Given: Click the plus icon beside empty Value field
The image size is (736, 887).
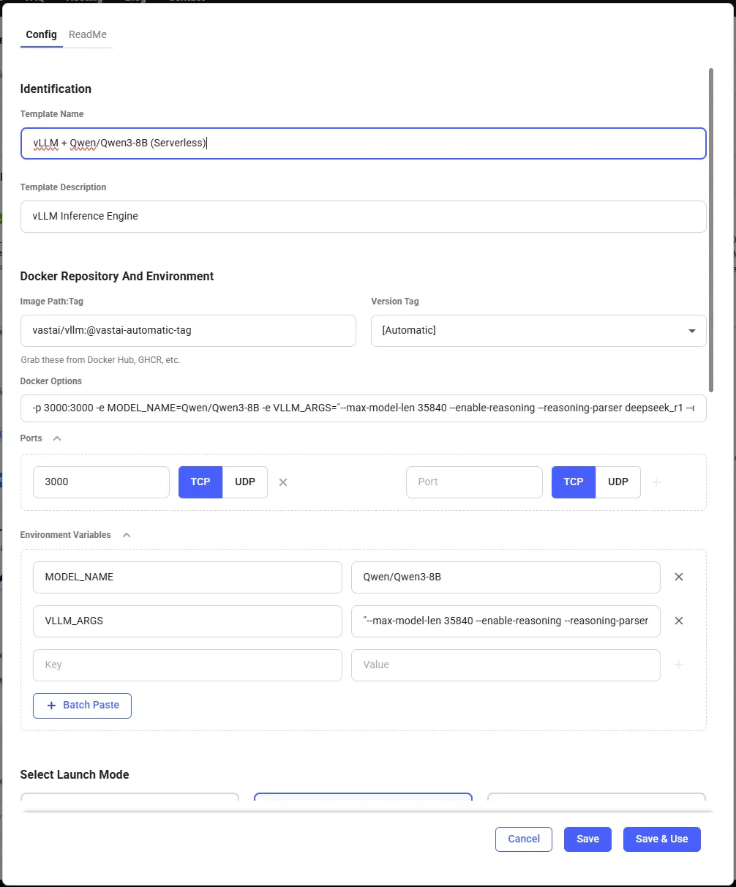Looking at the screenshot, I should 678,665.
